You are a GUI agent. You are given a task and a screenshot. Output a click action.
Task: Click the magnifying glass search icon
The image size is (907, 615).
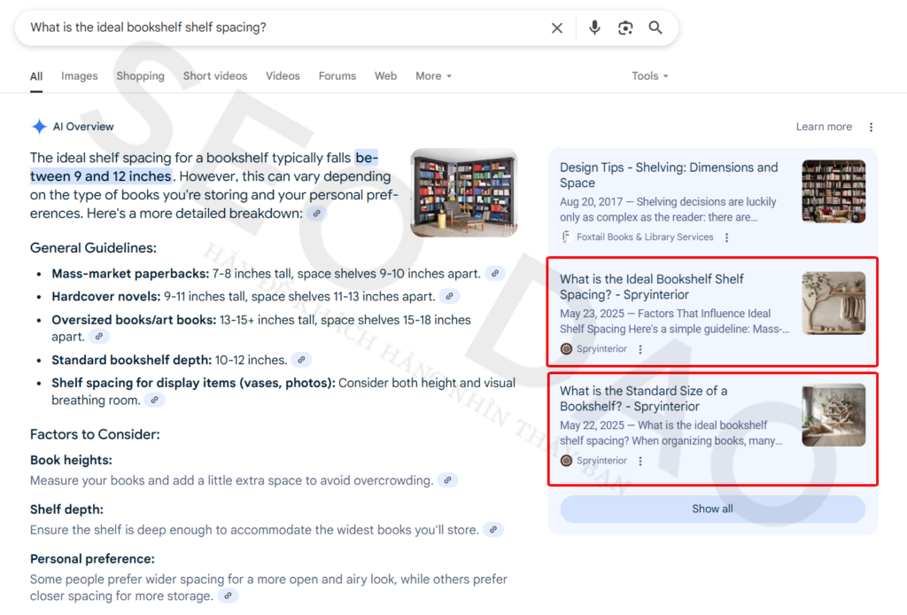pos(655,28)
